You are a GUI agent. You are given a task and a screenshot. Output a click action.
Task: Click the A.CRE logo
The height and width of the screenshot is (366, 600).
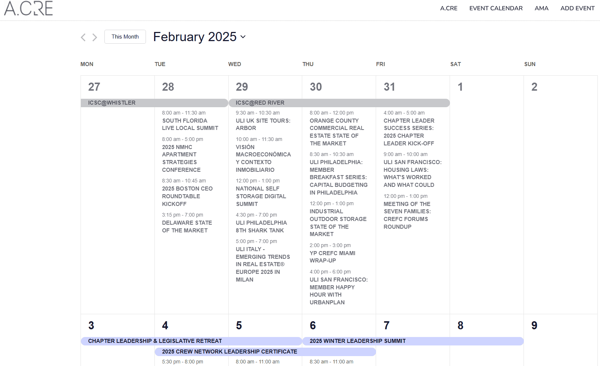coord(28,8)
